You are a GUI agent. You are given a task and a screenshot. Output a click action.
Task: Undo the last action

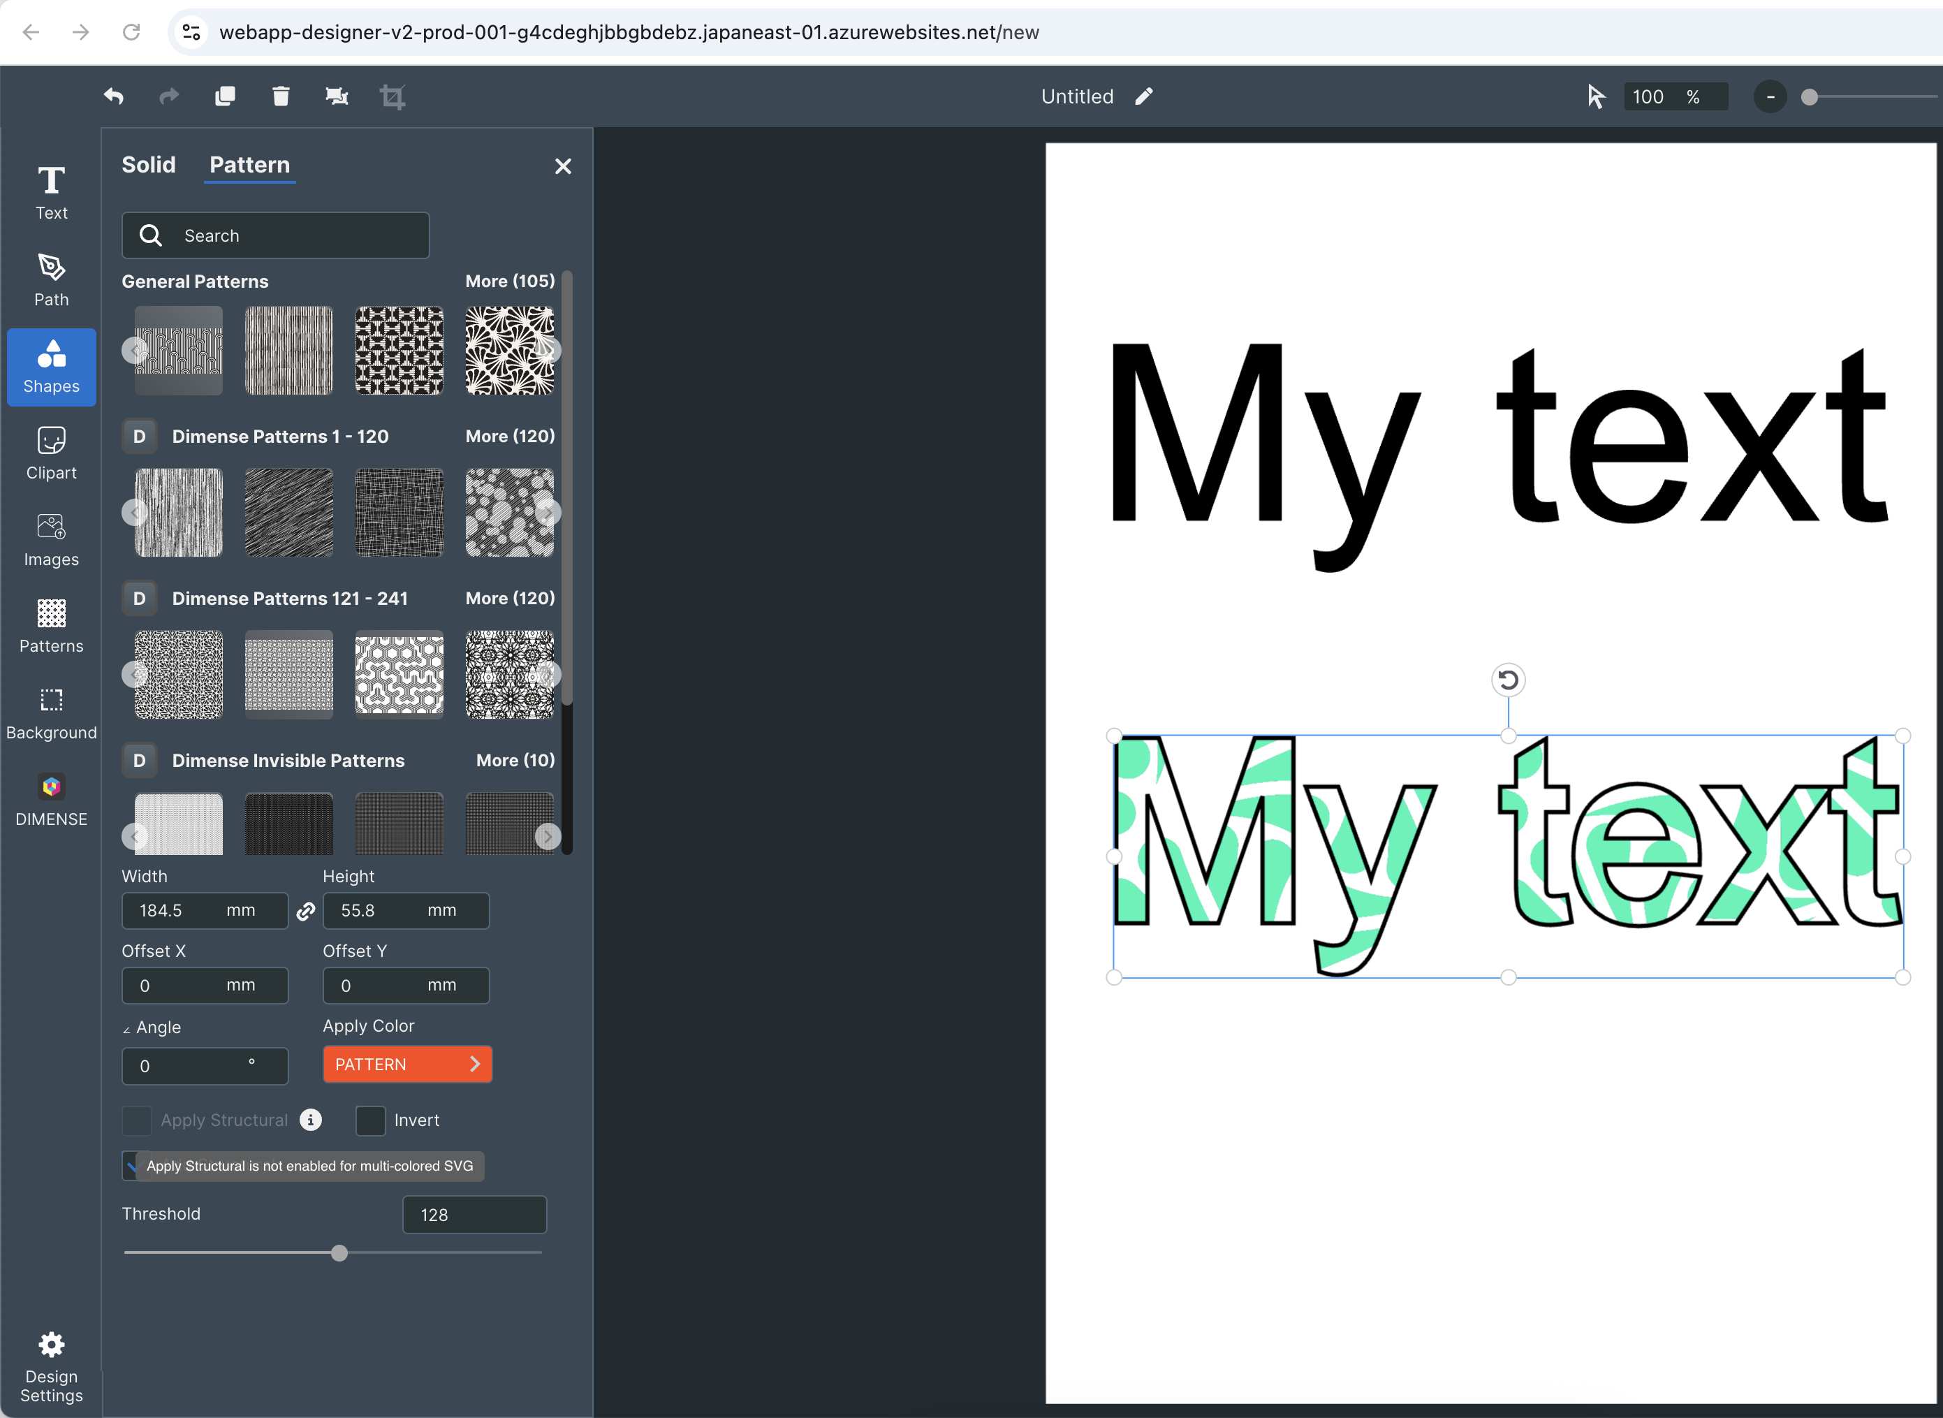113,96
